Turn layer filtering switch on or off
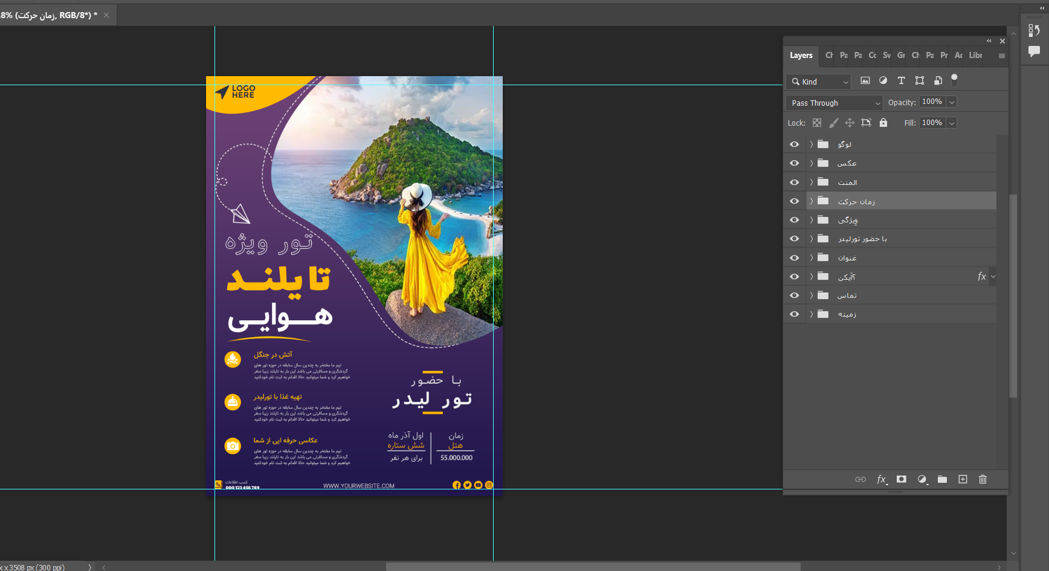The image size is (1049, 571). pos(954,79)
